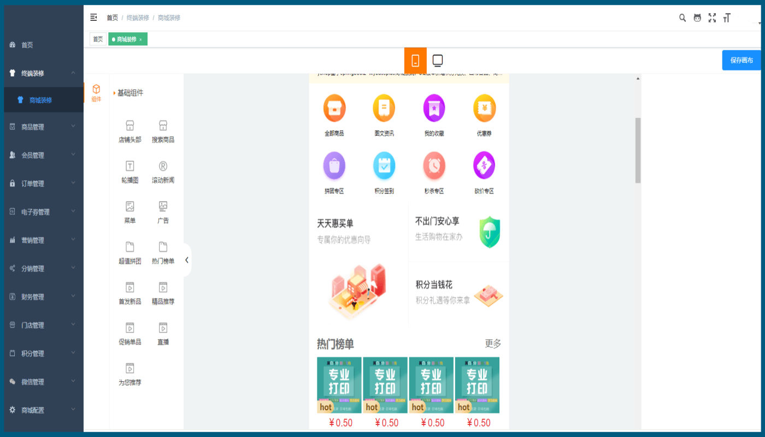Switch to the 首页 tab
Viewport: 765px width, 437px height.
point(98,39)
